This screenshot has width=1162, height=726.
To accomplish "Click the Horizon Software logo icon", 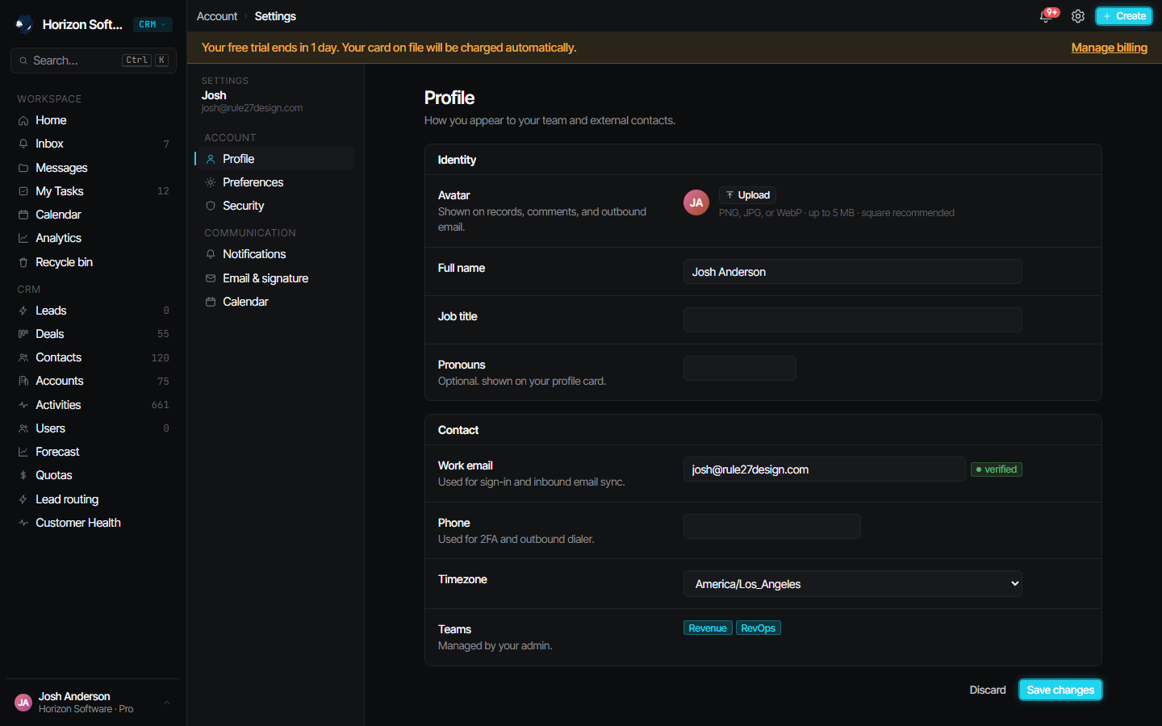I will coord(23,24).
